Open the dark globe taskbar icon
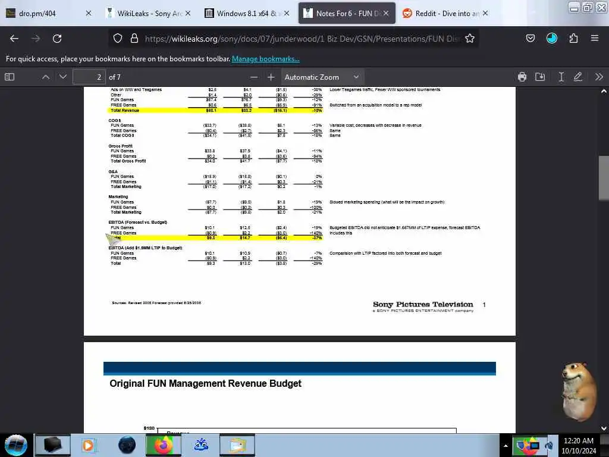609x457 pixels. (127, 445)
